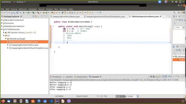Click the New Java Class green C icon

(x=46, y=13)
